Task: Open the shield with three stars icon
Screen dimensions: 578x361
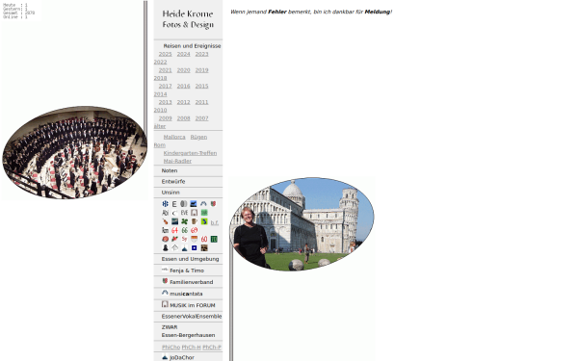Action: coord(195,239)
